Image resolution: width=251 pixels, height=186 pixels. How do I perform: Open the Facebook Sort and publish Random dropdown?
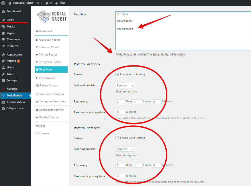pos(125,85)
